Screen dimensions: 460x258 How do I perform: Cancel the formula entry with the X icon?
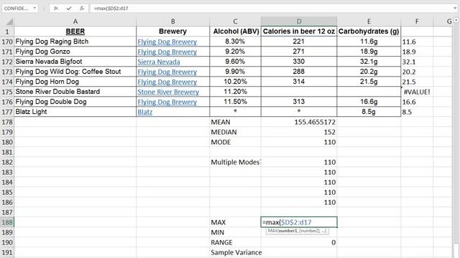(56, 8)
